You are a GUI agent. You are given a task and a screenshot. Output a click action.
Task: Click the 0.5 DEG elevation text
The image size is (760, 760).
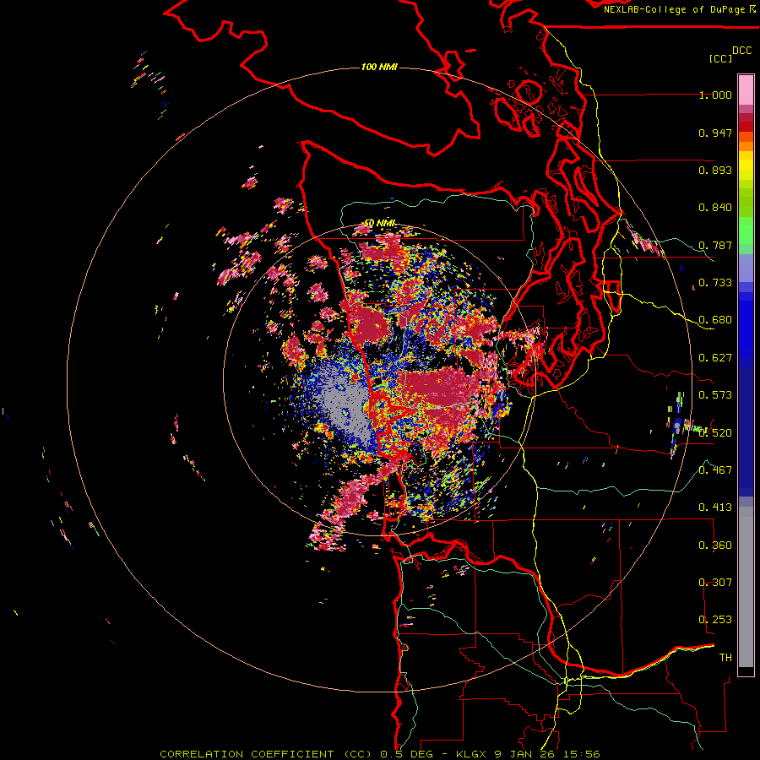click(406, 754)
